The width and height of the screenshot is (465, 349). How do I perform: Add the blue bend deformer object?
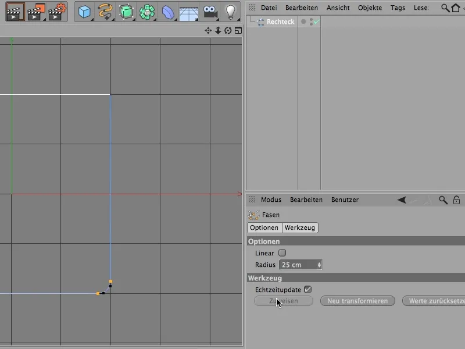[x=168, y=12]
